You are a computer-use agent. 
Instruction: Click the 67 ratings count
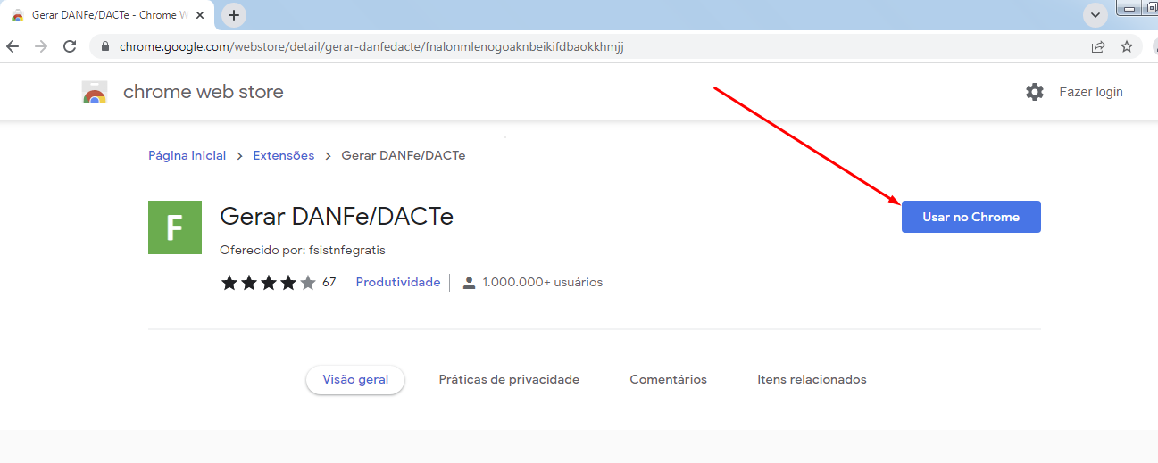[329, 282]
